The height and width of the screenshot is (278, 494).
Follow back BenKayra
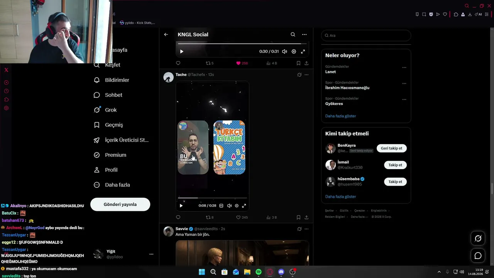coord(391,148)
